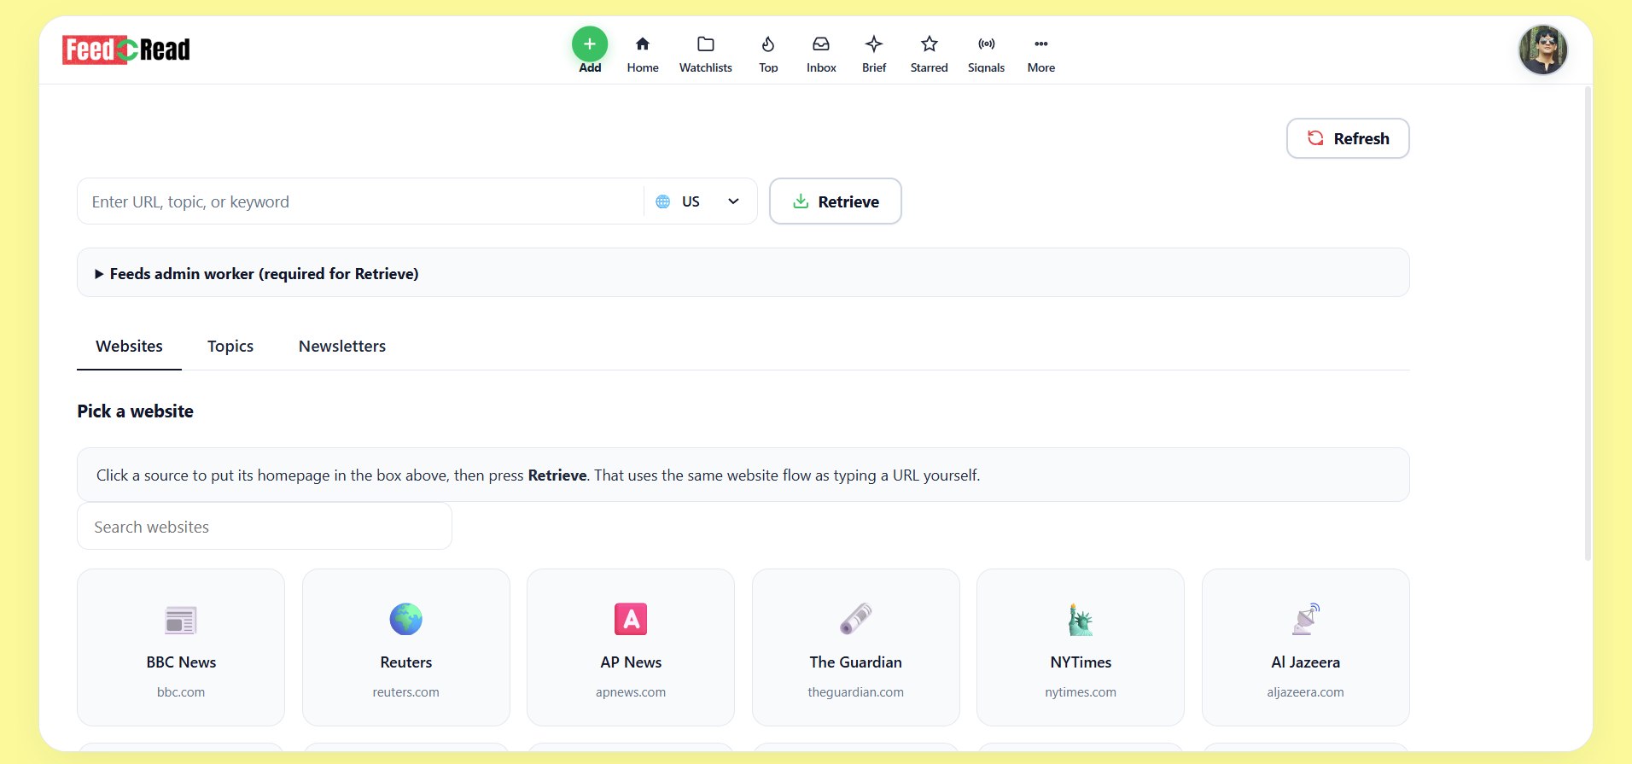Open Watchlists folder icon
The image size is (1632, 764).
[x=706, y=44]
